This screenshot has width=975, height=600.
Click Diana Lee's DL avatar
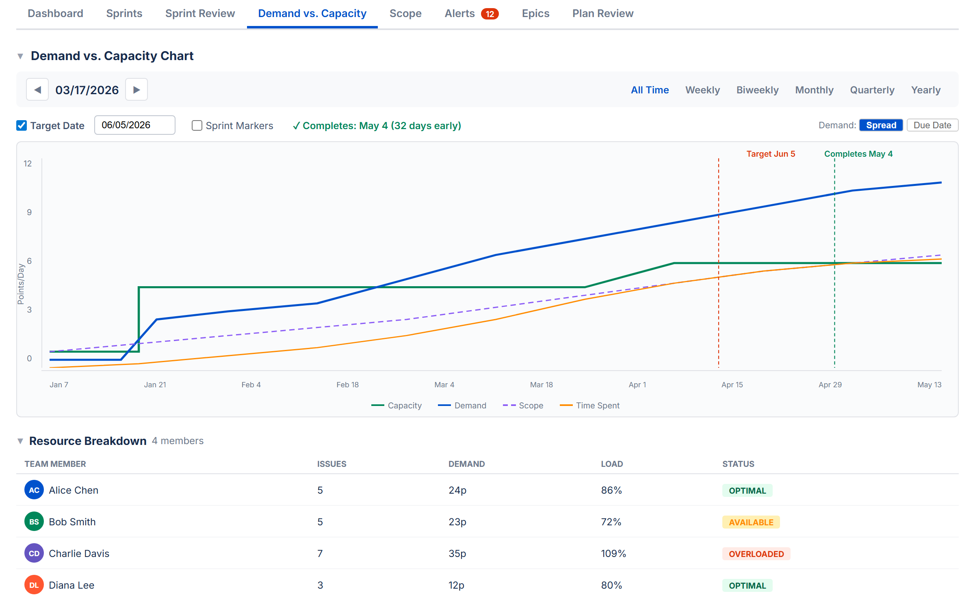(34, 585)
